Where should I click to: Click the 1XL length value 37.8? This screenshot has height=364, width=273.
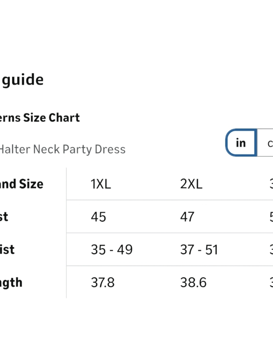click(x=103, y=282)
